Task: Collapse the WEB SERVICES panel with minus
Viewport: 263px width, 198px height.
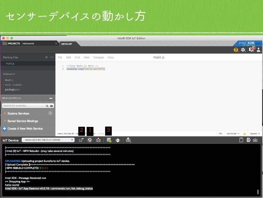Action: coord(51,98)
